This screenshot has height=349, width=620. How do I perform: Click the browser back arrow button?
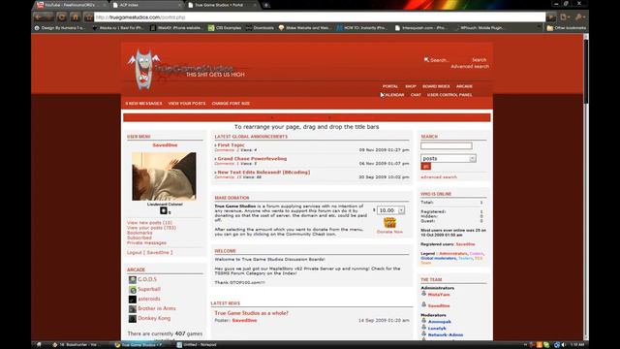38,17
